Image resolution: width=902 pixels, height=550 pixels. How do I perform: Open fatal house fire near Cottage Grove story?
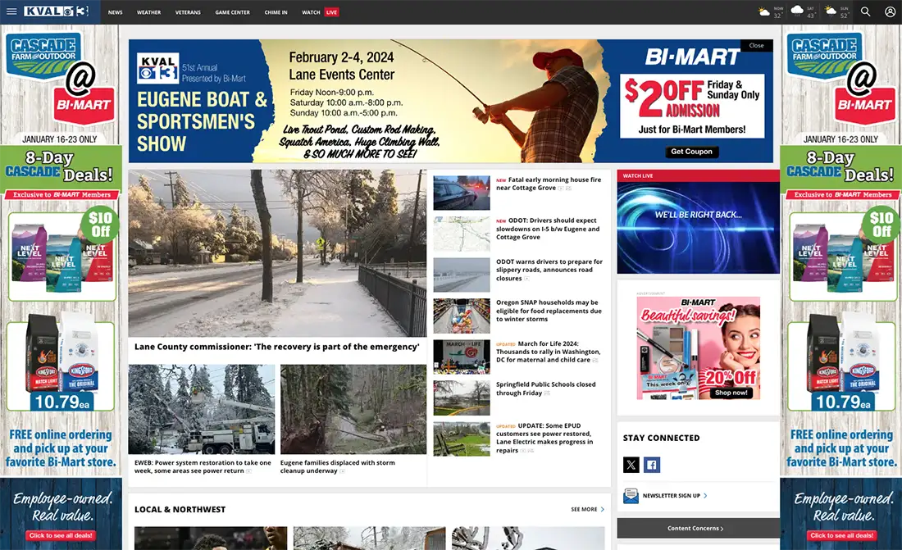click(x=549, y=184)
